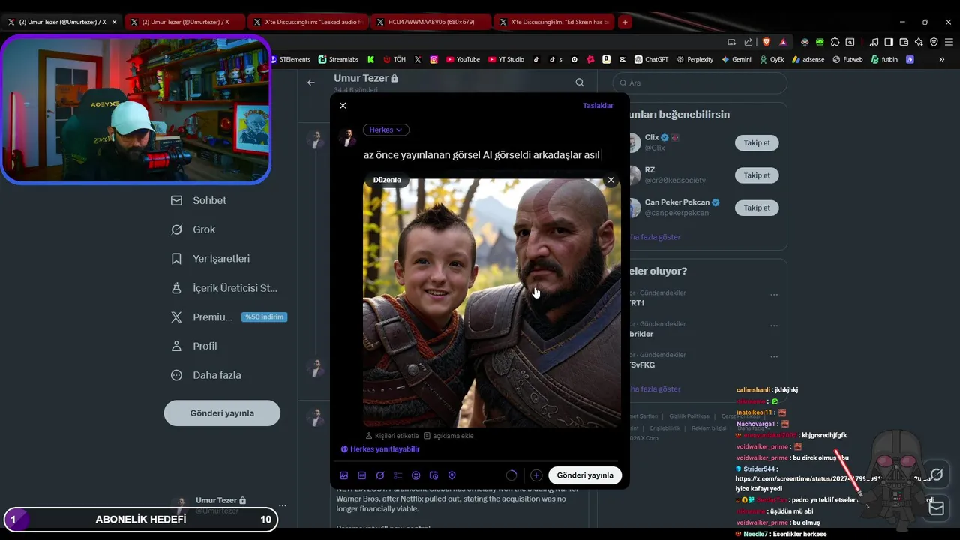Add another post with the plus circle icon
960x540 pixels.
[x=536, y=475]
